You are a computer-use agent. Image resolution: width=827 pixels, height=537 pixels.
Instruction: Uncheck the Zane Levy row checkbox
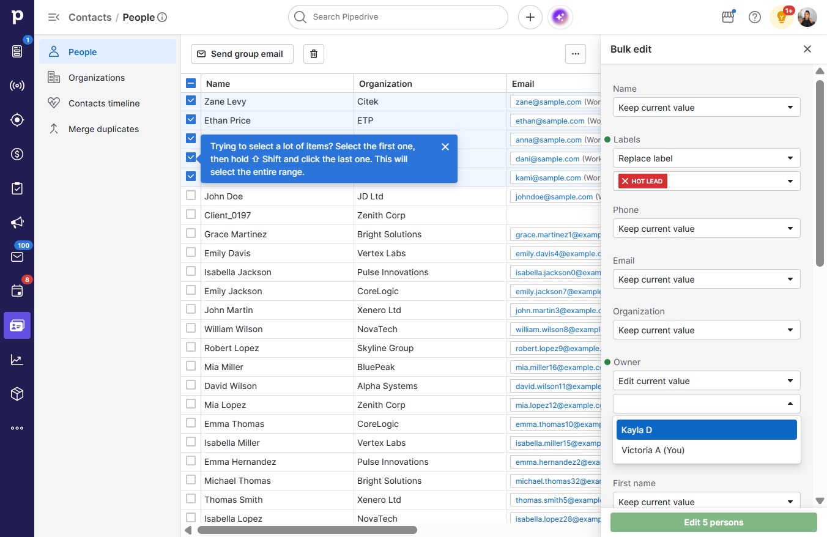tap(191, 100)
